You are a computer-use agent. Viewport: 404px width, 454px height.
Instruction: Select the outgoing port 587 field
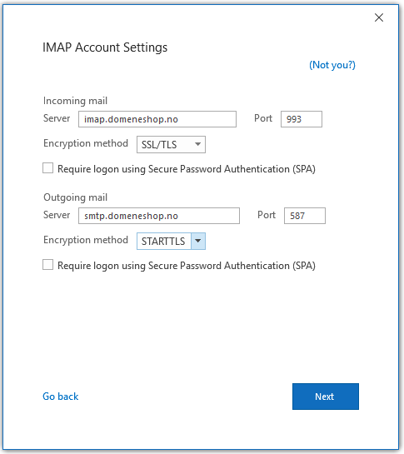point(305,216)
